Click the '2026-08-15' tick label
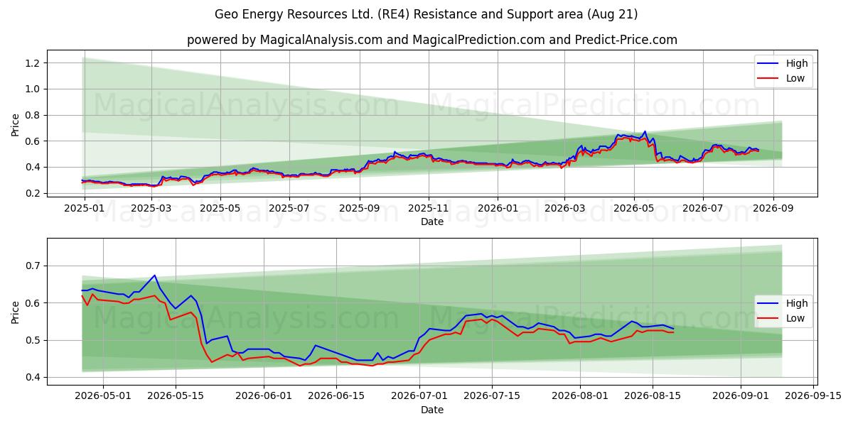 (653, 396)
